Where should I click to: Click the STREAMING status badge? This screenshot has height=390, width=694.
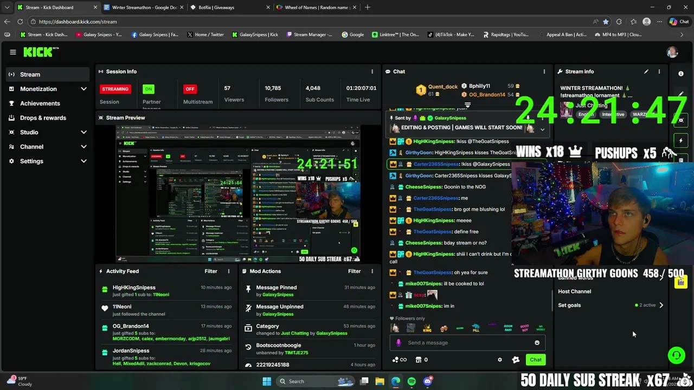(x=115, y=89)
